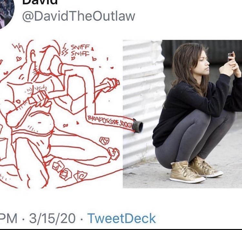Open the @DavidTheOutlaw handle link
The width and height of the screenshot is (242, 230).
point(79,16)
